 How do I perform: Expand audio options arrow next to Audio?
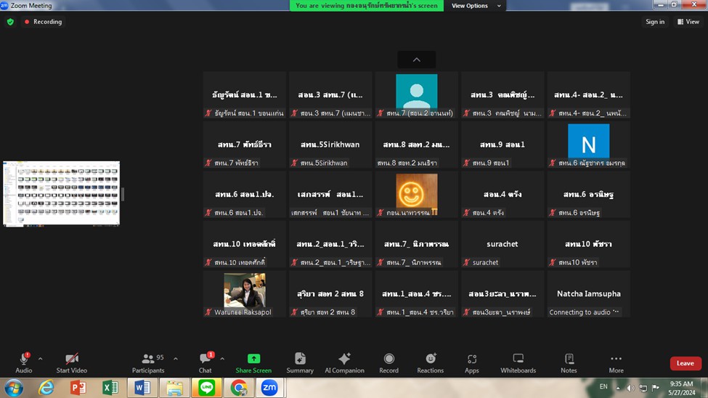point(40,359)
